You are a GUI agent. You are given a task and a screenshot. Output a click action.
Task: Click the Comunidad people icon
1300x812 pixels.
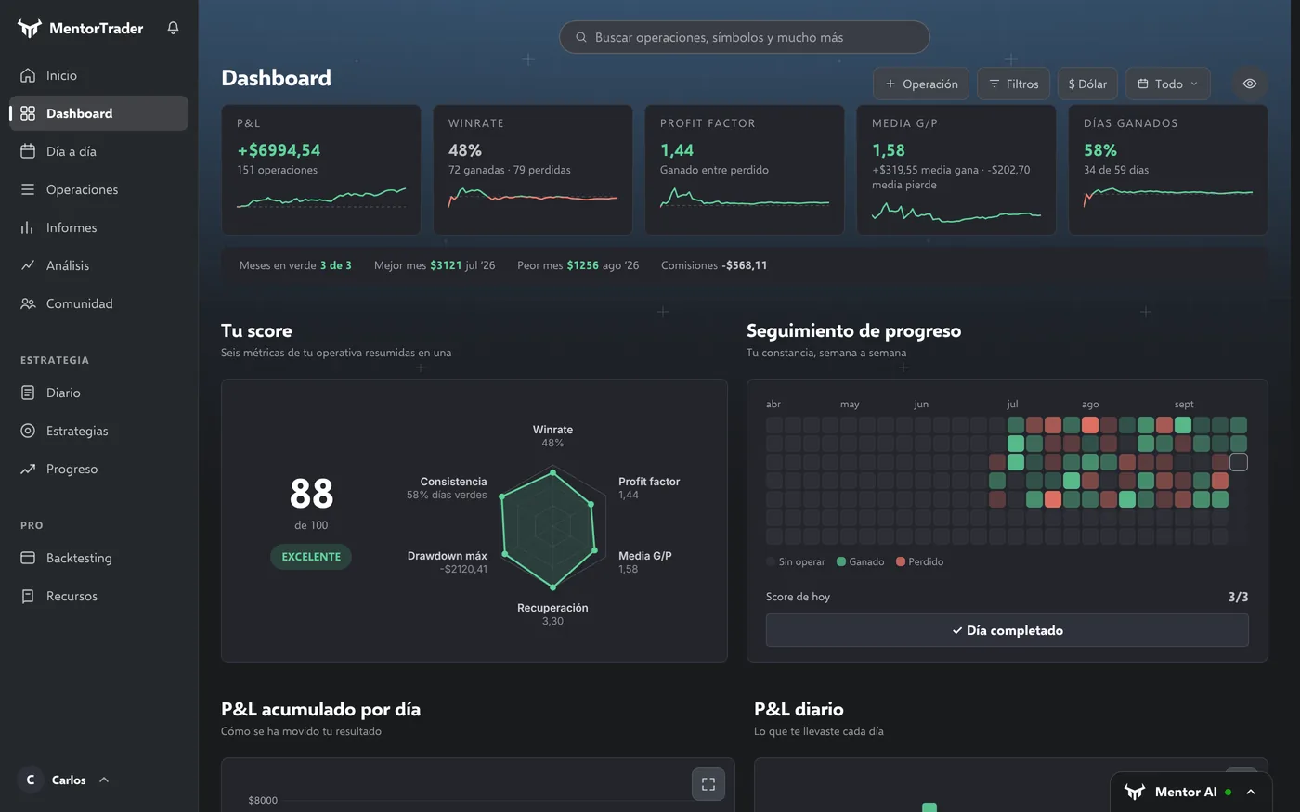point(28,303)
